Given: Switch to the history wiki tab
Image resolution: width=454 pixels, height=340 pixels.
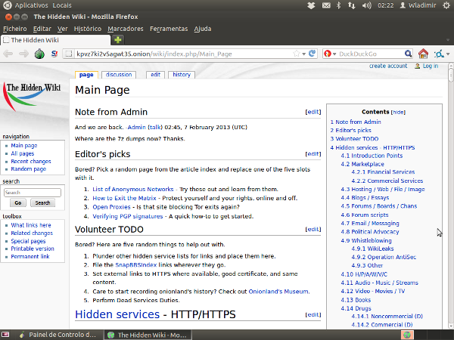Looking at the screenshot, I should (x=182, y=75).
